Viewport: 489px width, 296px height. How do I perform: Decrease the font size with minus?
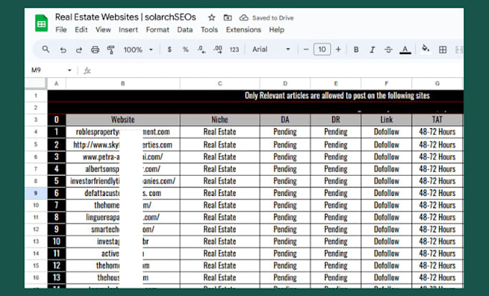click(x=306, y=49)
